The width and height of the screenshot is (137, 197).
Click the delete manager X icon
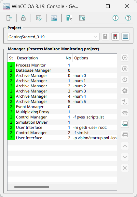click(125, 168)
